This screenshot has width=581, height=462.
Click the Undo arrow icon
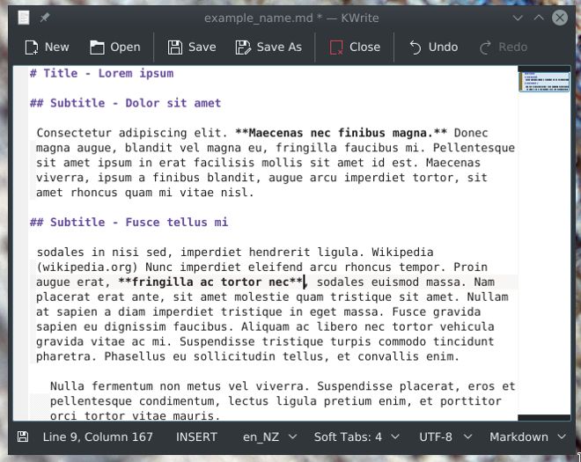pos(415,48)
